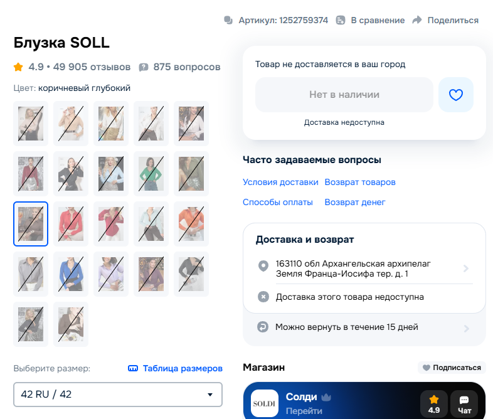Select the purple blouse thumbnail

(151, 274)
